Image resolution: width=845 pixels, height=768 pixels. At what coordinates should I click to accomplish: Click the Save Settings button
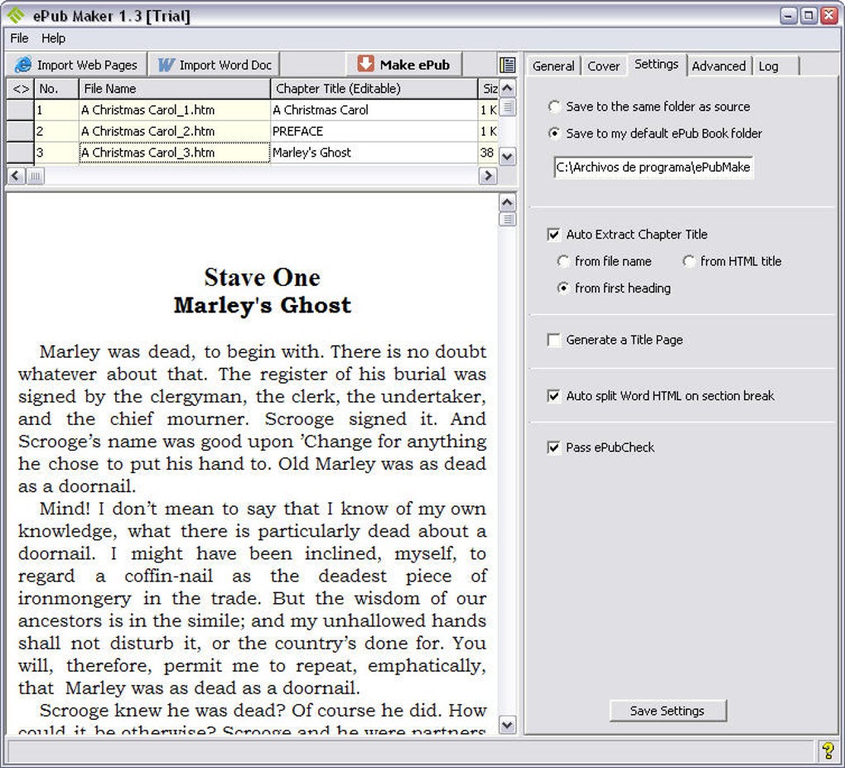coord(668,711)
